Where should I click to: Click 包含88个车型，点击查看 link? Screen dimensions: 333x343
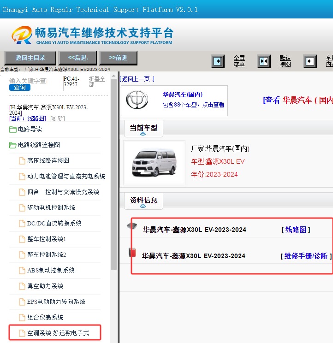click(x=193, y=105)
